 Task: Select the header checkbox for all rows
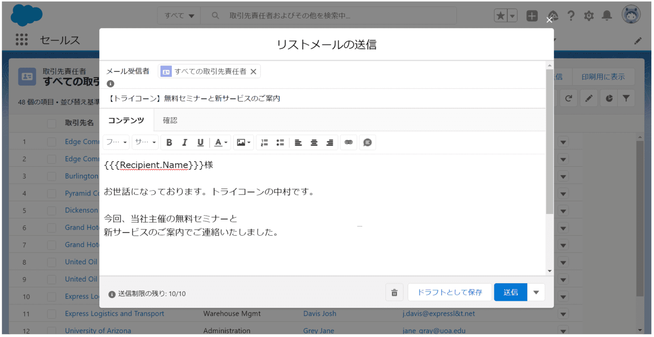click(52, 124)
